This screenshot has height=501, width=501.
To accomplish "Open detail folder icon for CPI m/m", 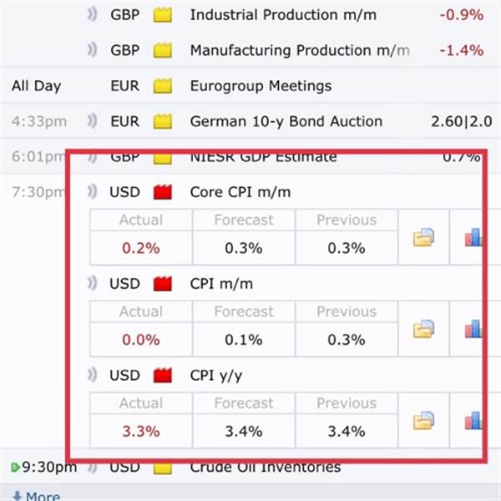I will 424,328.
